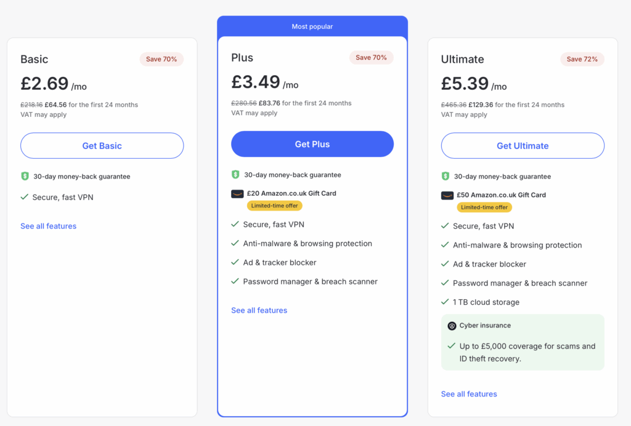Screen dimensions: 631x426
Task: Click Limited-time offer label in Ultimate plan
Action: [x=484, y=207]
